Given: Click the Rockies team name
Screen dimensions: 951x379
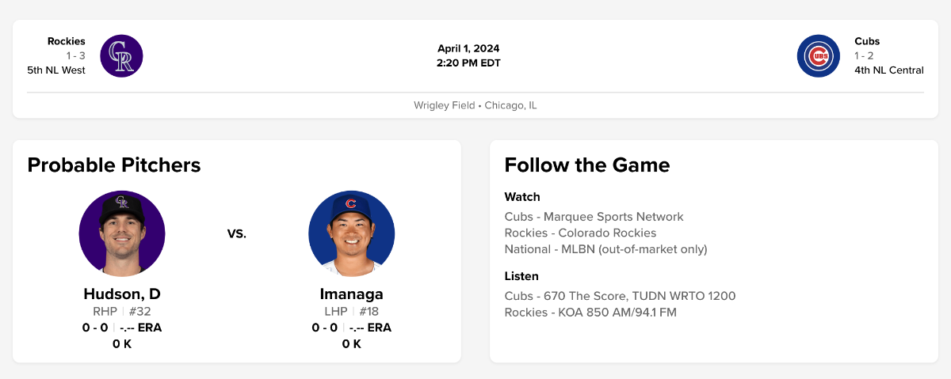Looking at the screenshot, I should [x=67, y=41].
